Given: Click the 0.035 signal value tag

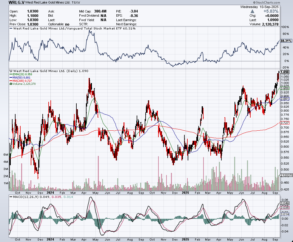Looking at the screenshot, I should pyautogui.click(x=285, y=208).
